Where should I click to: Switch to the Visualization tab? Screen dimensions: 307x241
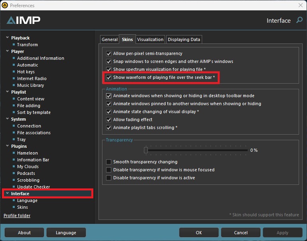tap(150, 39)
